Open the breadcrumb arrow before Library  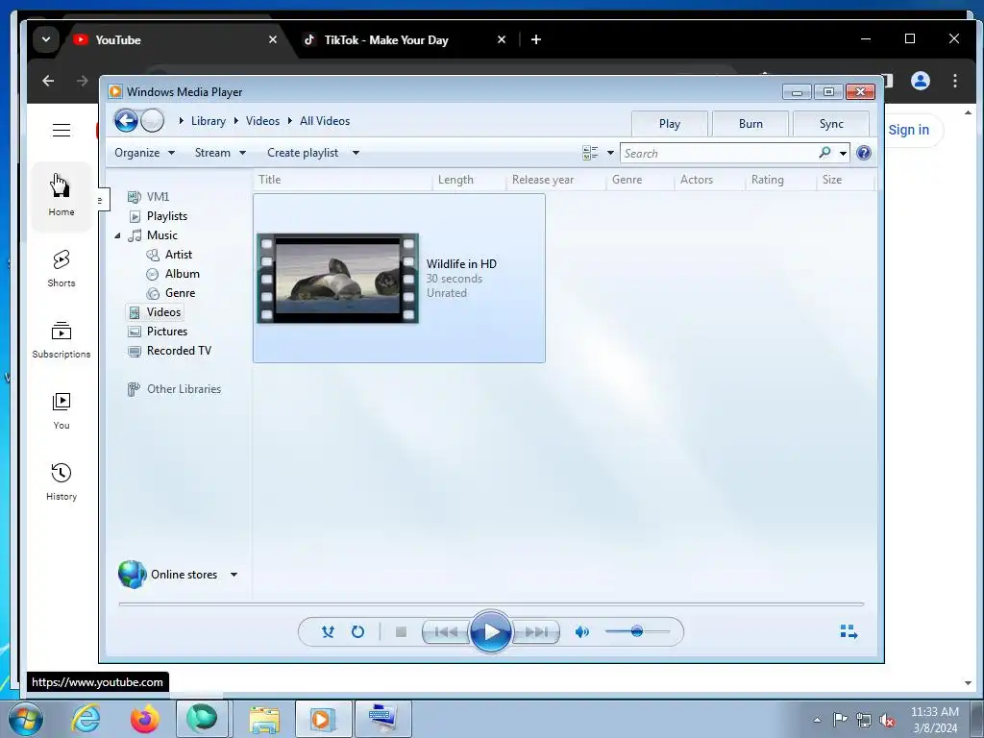point(181,120)
